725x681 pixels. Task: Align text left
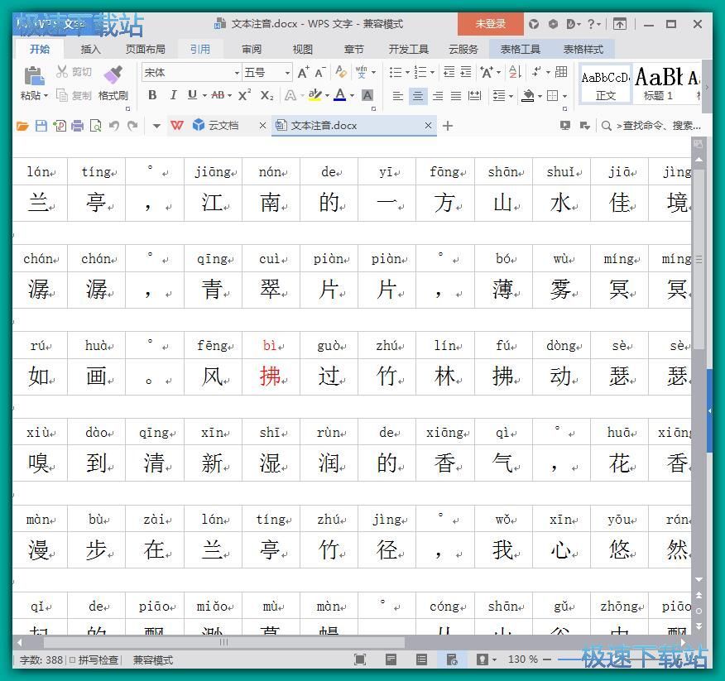397,96
